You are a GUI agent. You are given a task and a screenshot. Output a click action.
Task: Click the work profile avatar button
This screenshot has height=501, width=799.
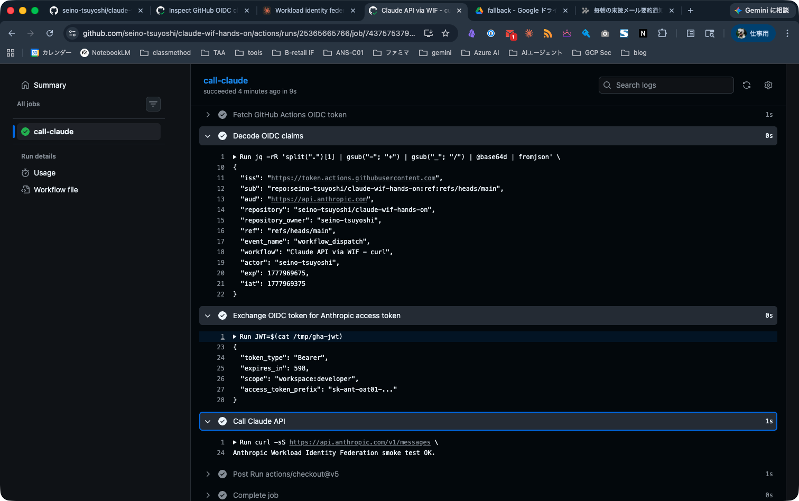click(754, 33)
